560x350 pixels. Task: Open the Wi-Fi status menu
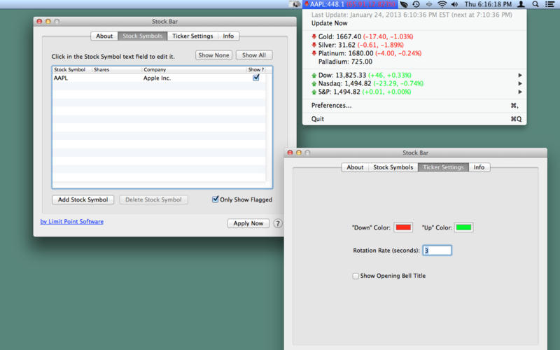pyautogui.click(x=442, y=4)
